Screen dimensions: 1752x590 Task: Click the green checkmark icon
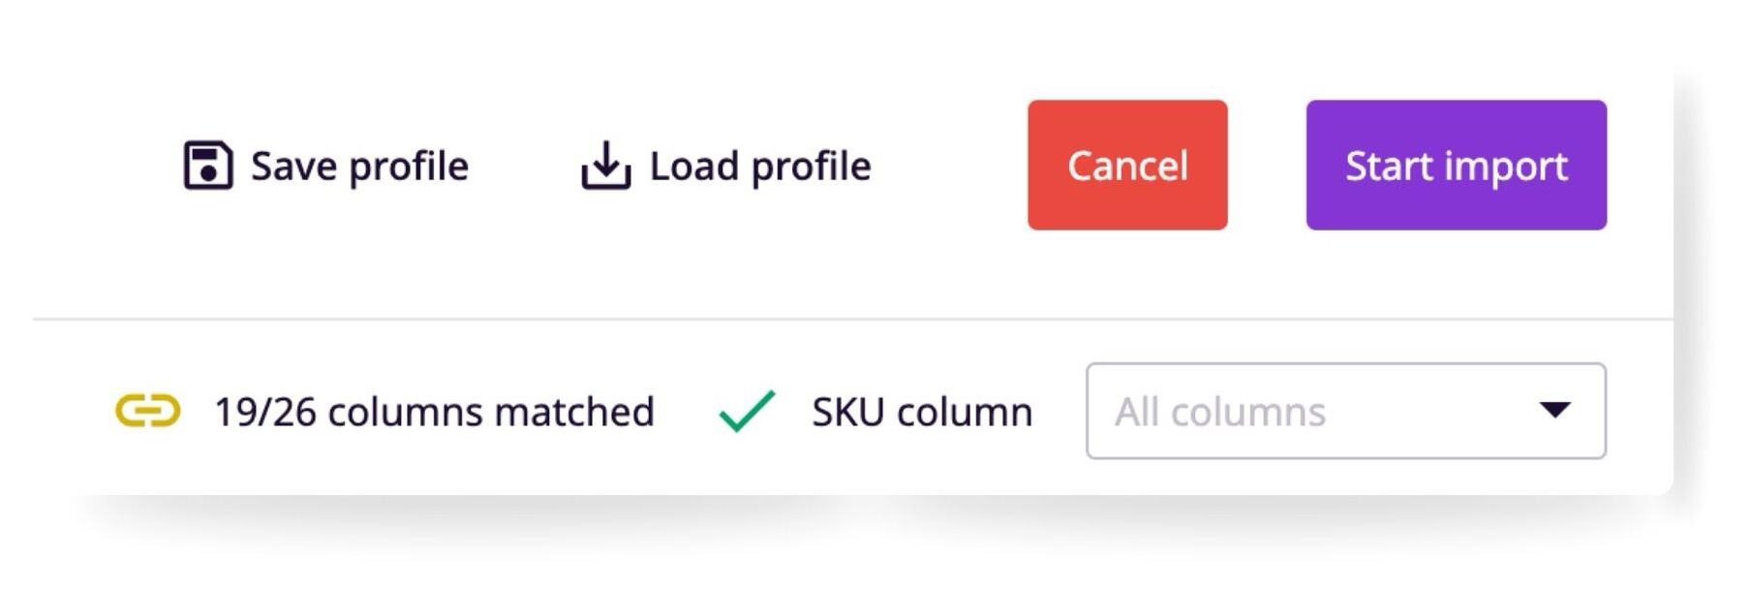[747, 411]
